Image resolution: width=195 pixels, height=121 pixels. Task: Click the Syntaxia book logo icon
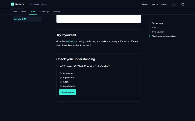pos(12,4)
